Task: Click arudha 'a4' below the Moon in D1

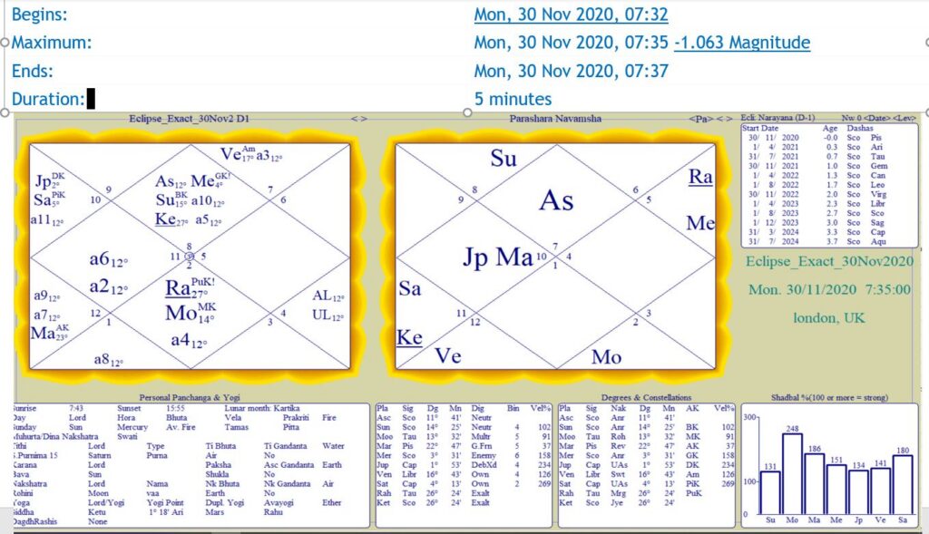Action: click(189, 340)
